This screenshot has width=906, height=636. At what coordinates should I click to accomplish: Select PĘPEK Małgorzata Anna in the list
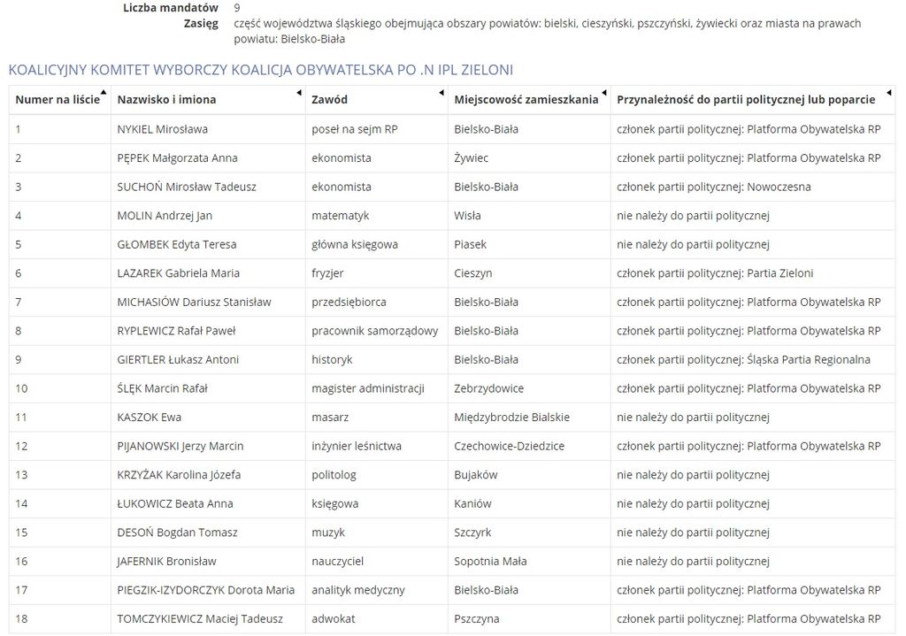[x=177, y=158]
